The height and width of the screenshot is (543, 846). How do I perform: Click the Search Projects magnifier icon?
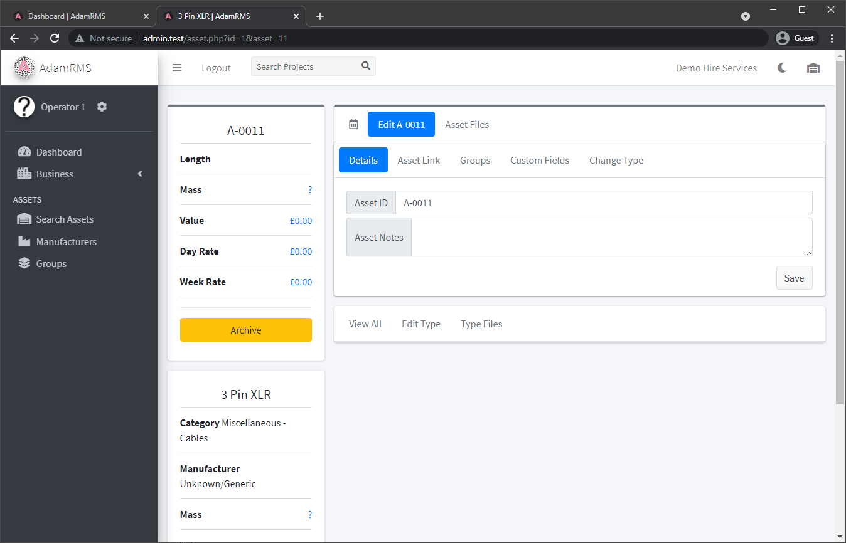(366, 65)
